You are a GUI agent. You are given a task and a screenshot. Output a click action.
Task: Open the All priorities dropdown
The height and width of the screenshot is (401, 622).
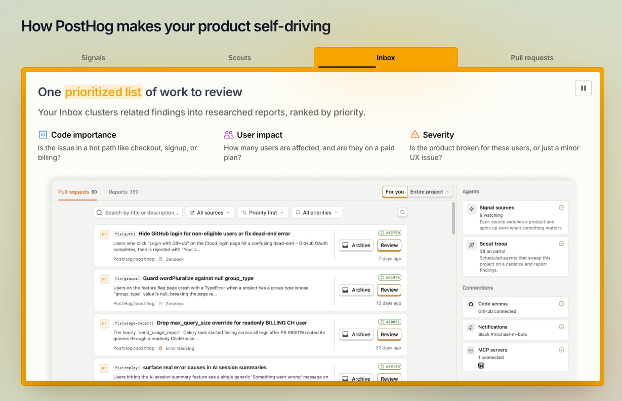point(317,213)
